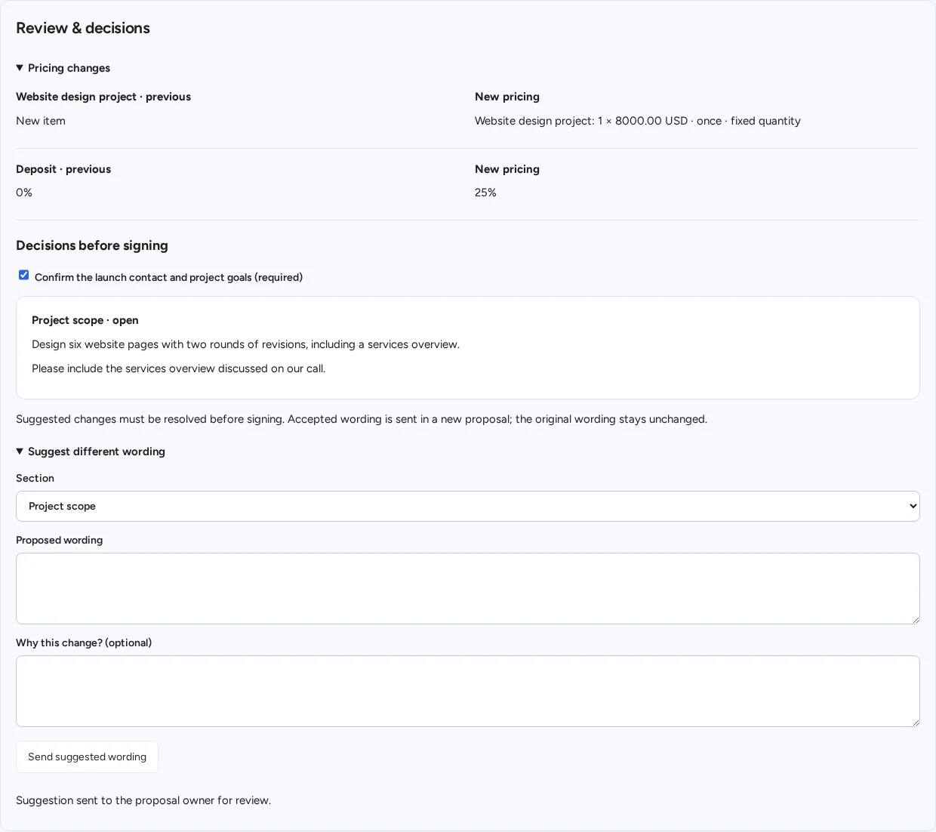Select the Section field label
This screenshot has height=832, width=936.
(x=35, y=478)
